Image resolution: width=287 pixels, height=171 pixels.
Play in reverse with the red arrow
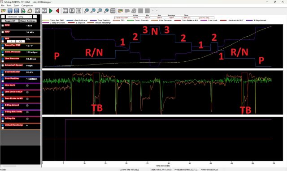(57, 11)
